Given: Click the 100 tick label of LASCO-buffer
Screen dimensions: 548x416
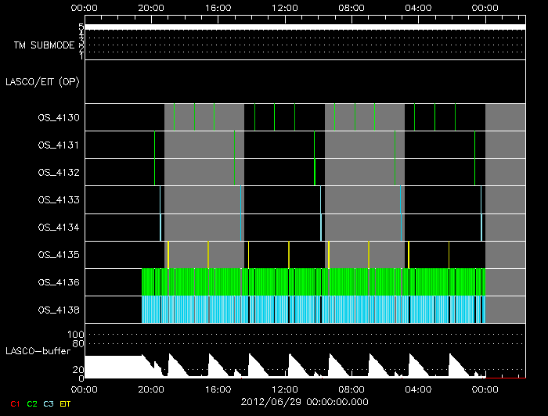Looking at the screenshot, I should (75, 335).
